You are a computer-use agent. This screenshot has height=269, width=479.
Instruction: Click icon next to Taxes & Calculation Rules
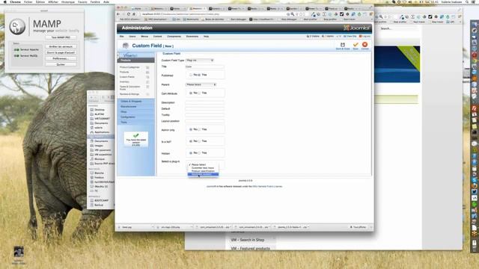(147, 87)
